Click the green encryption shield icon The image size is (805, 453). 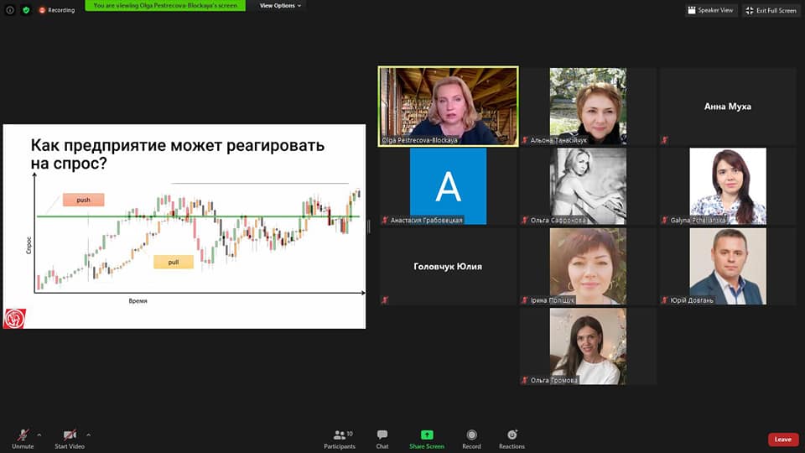(x=26, y=10)
